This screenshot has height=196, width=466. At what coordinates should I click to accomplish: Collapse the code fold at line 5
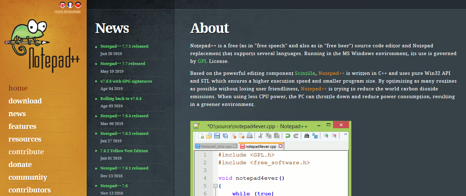215,186
